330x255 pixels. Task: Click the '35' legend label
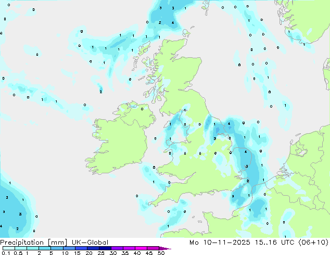(125, 253)
